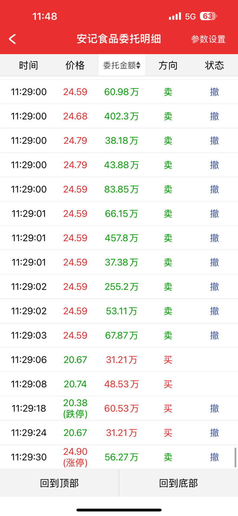Sort by 委托金额 column arrows
The width and height of the screenshot is (238, 516).
tap(138, 65)
